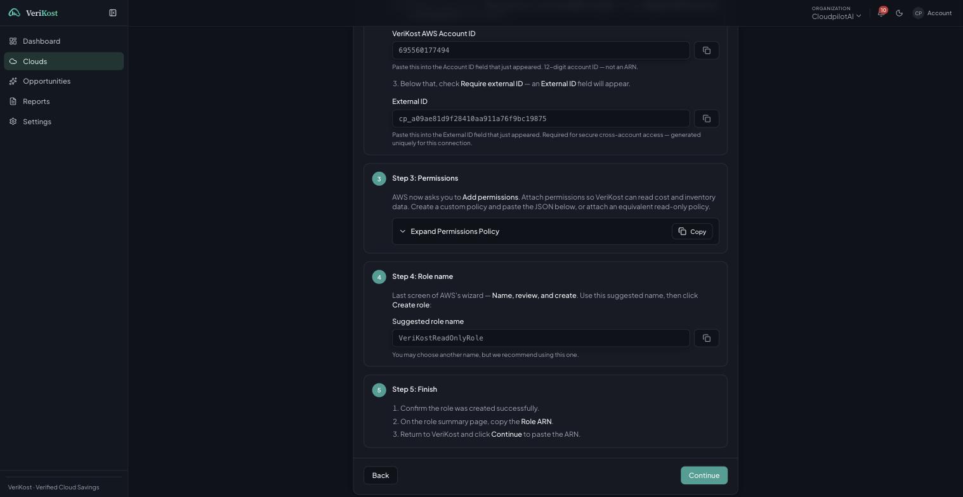Click the Dashboard grid icon
This screenshot has width=963, height=497.
(x=13, y=41)
